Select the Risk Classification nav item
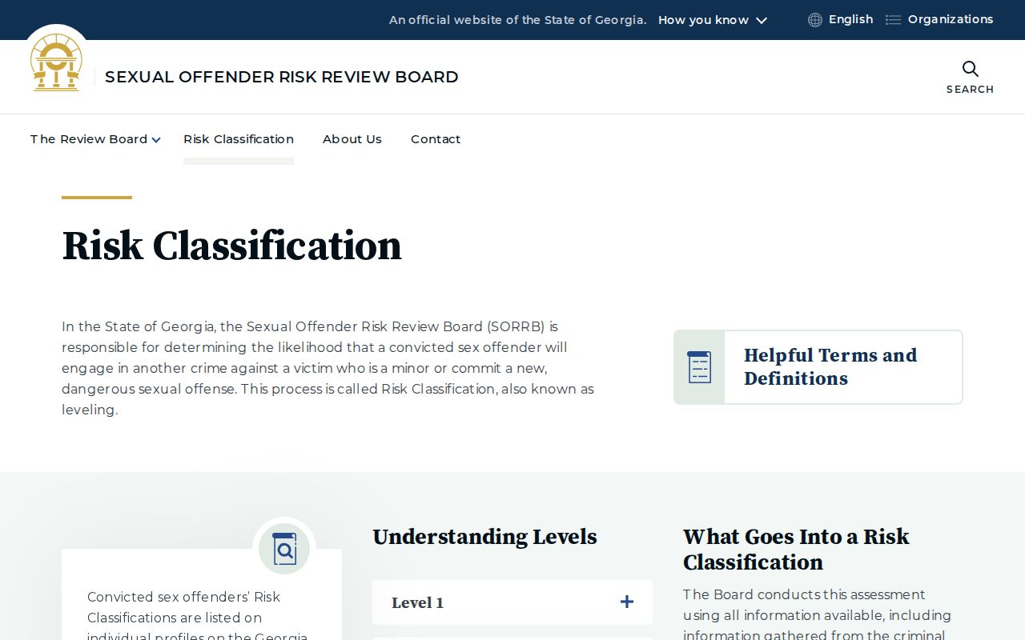 239,139
